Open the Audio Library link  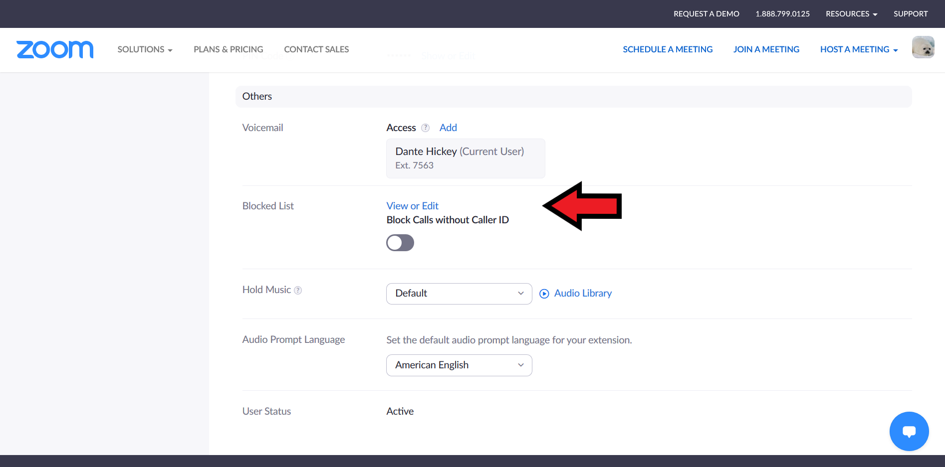click(x=583, y=294)
